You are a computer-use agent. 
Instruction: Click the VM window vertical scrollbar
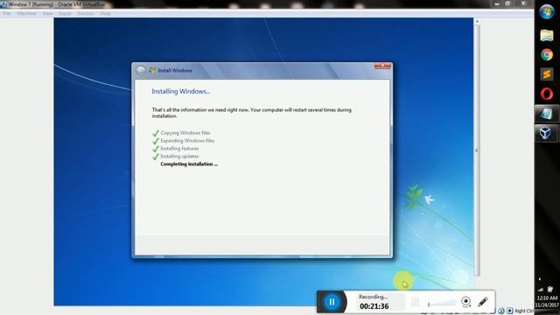(477, 150)
